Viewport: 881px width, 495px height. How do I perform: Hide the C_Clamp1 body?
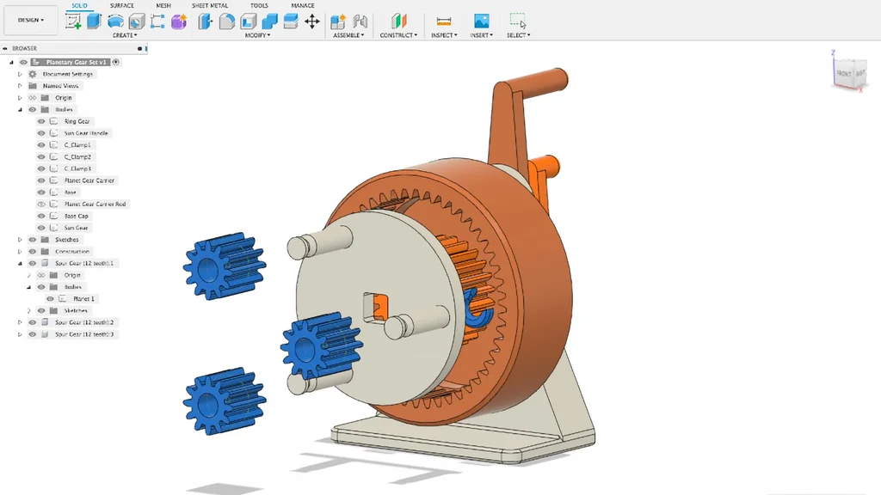41,144
